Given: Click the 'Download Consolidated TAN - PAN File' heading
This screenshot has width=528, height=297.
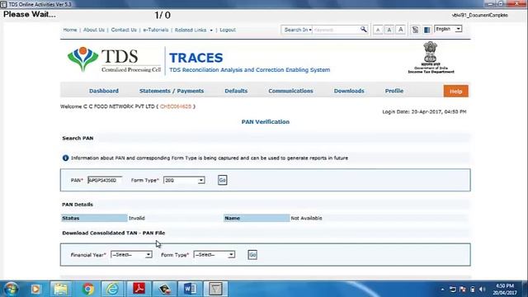Looking at the screenshot, I should [x=114, y=233].
